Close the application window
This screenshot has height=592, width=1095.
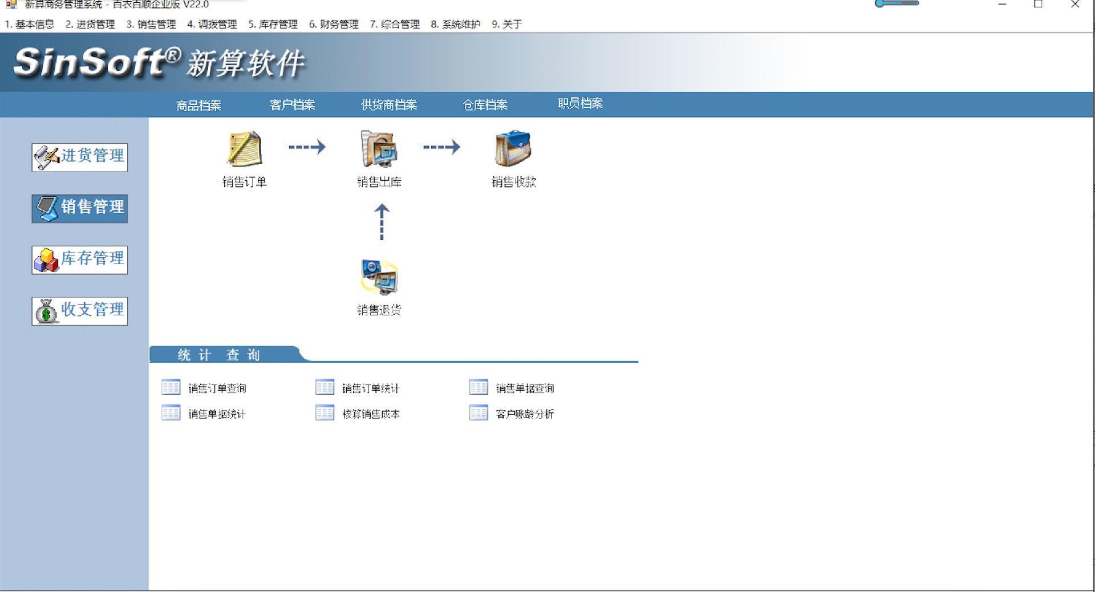click(1075, 5)
